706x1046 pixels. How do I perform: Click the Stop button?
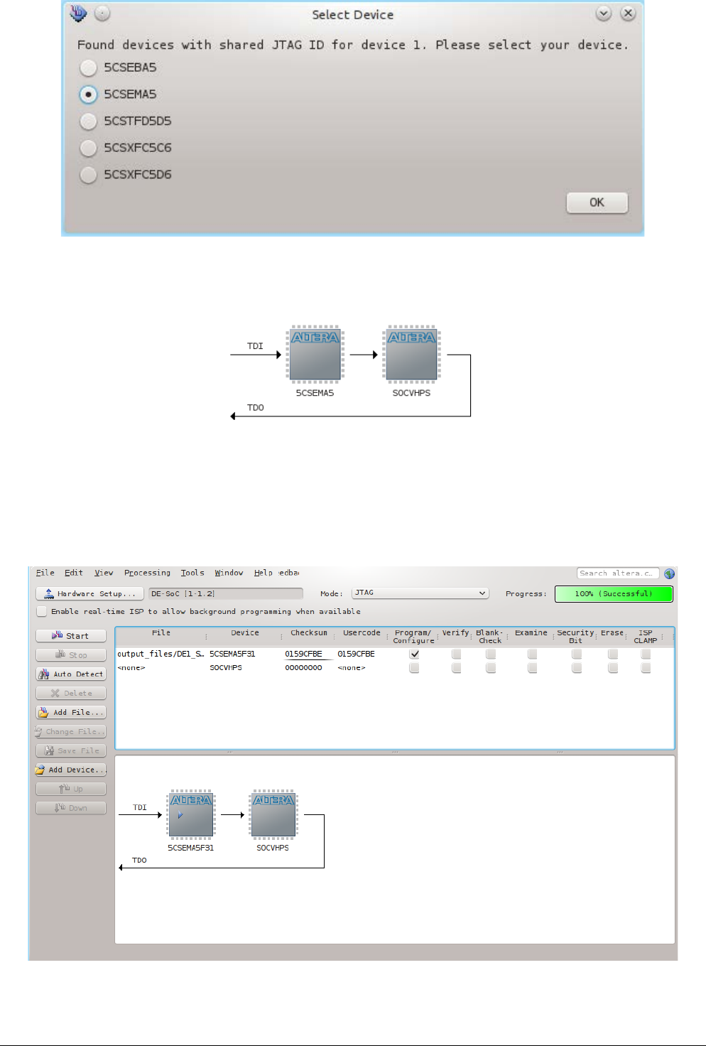(x=71, y=655)
